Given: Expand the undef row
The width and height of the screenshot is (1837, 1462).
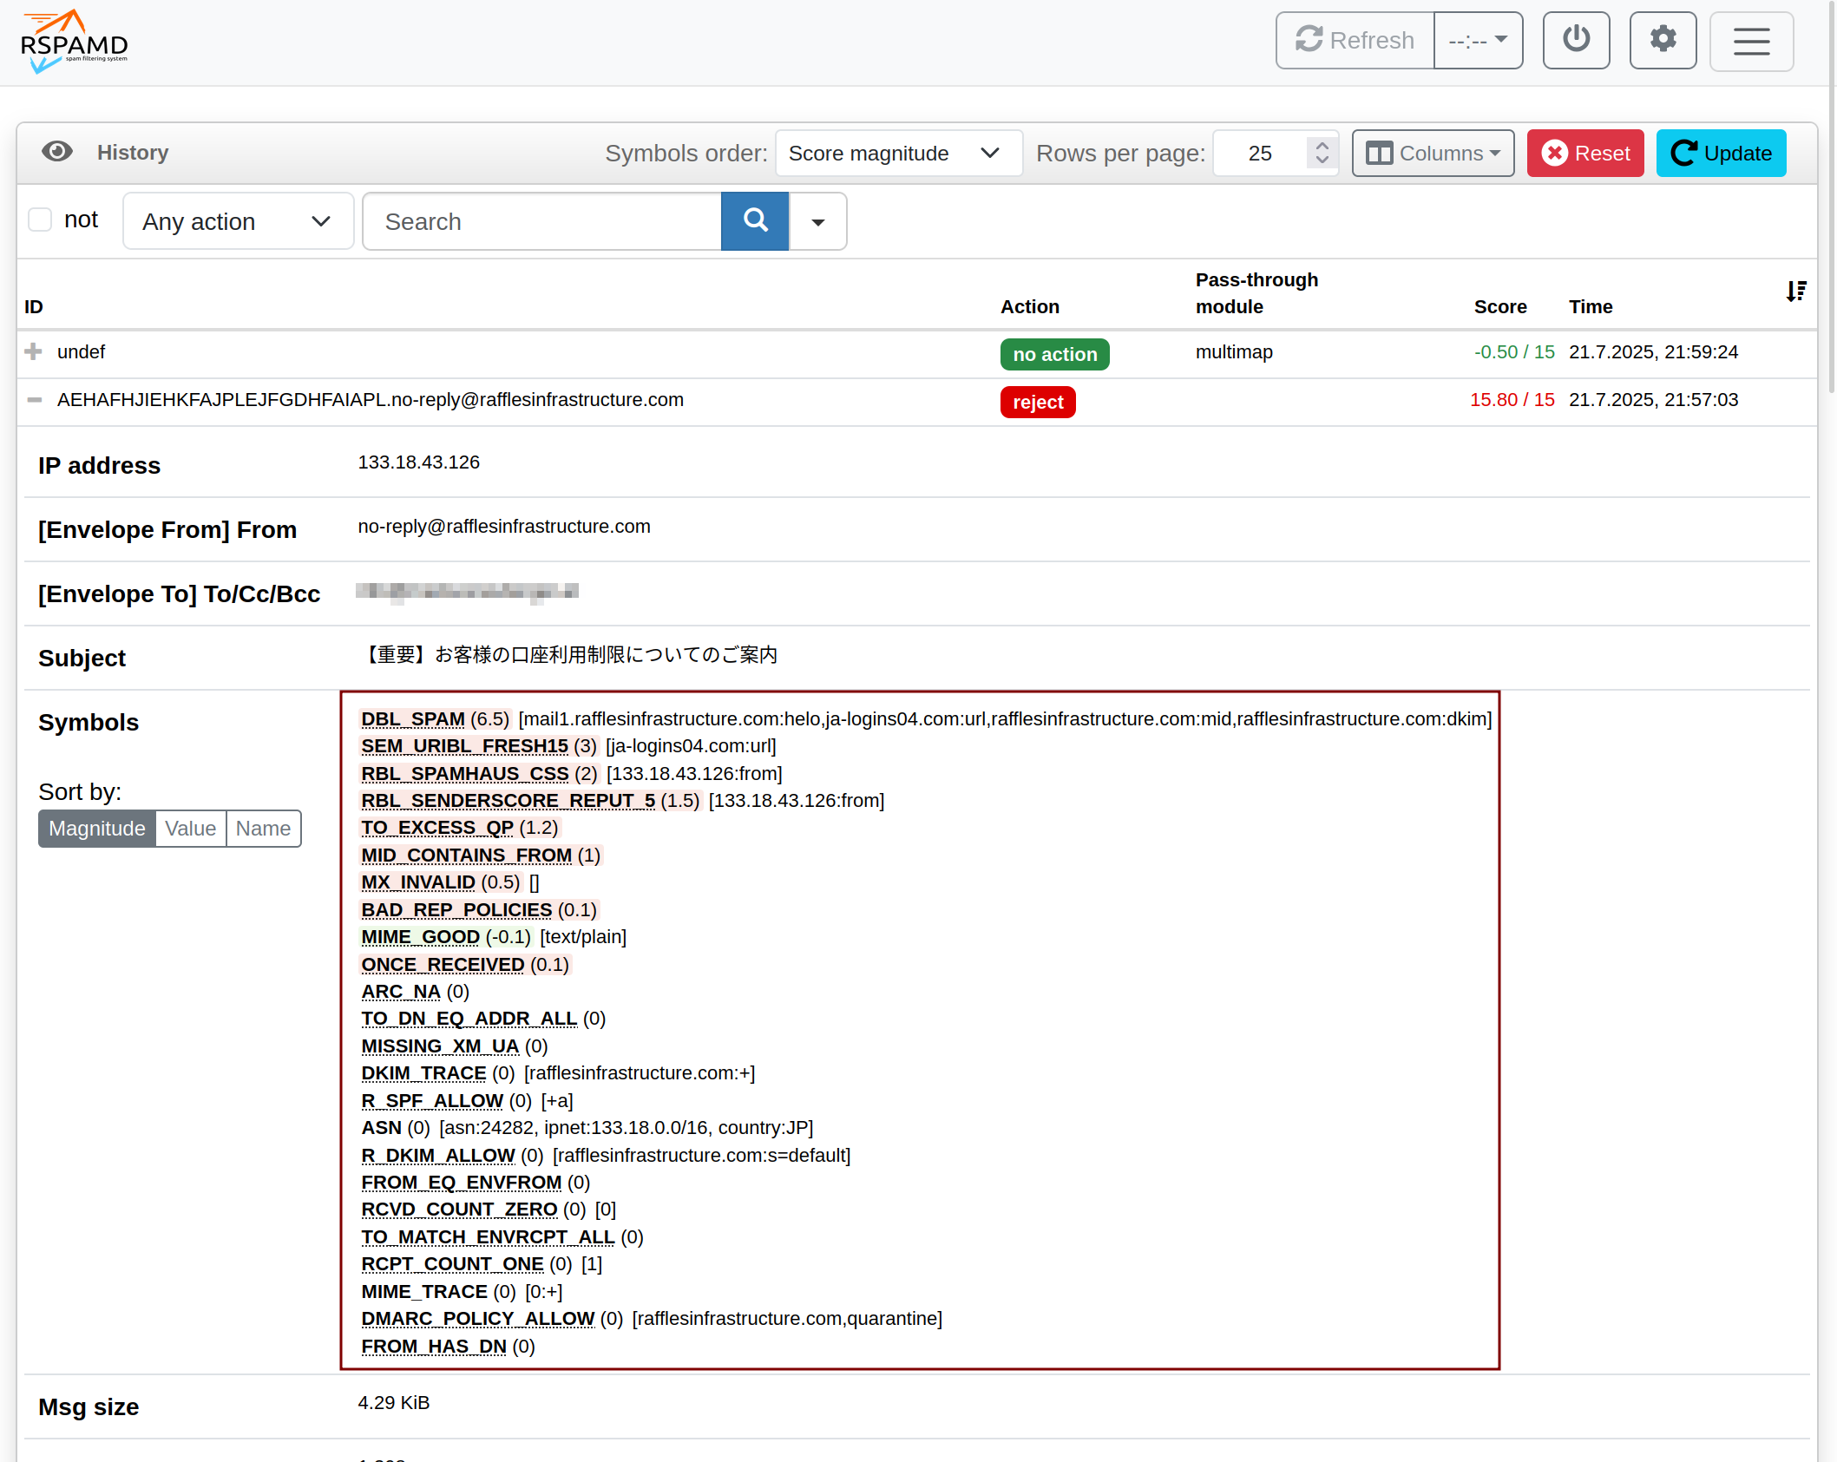Looking at the screenshot, I should coord(34,351).
